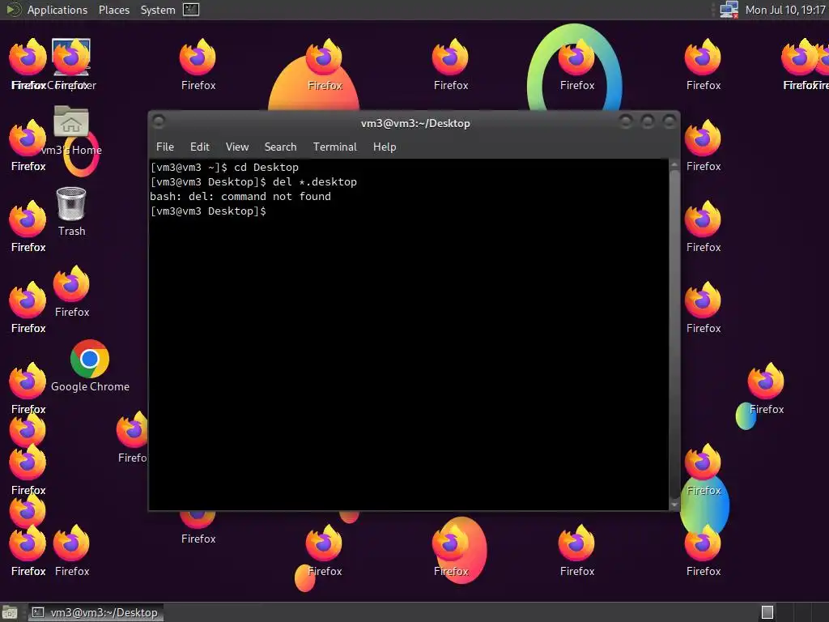This screenshot has width=829, height=622.
Task: Click the vm3@vm3:~/Desktop taskbar button
Action: (x=96, y=612)
